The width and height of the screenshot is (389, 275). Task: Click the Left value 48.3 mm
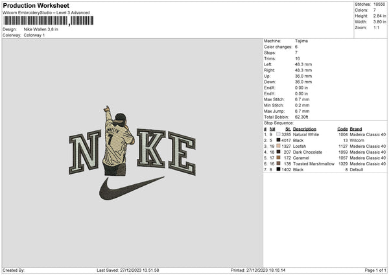pos(303,64)
